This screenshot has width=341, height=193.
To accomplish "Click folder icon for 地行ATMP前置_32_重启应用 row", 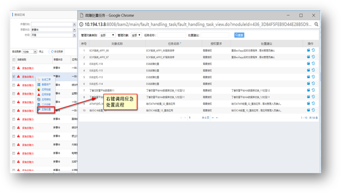I will [x=308, y=103].
